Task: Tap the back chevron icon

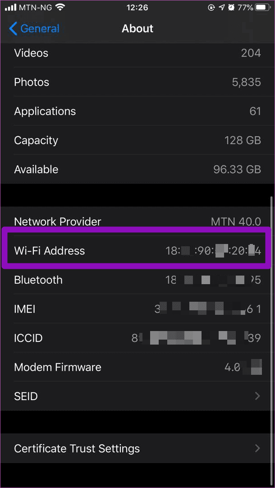Action: [13, 28]
